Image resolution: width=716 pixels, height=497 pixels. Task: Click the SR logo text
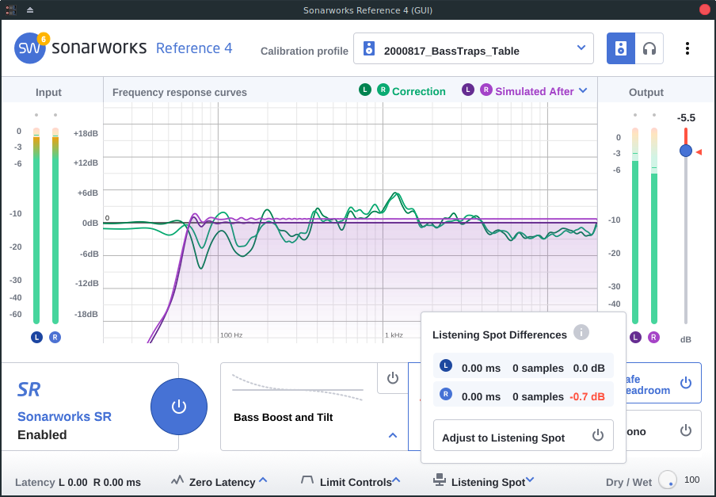pos(29,390)
